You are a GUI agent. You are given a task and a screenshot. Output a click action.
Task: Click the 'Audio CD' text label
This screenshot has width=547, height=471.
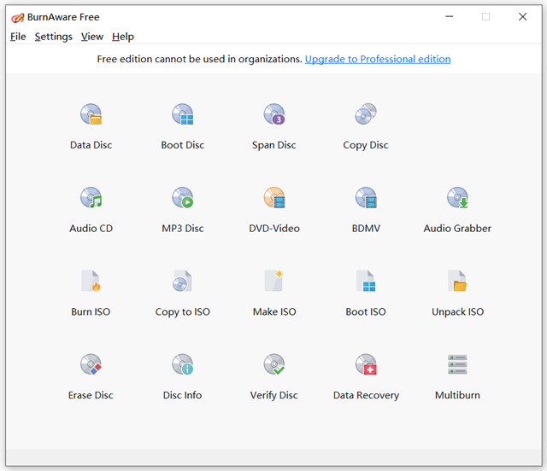[91, 229]
